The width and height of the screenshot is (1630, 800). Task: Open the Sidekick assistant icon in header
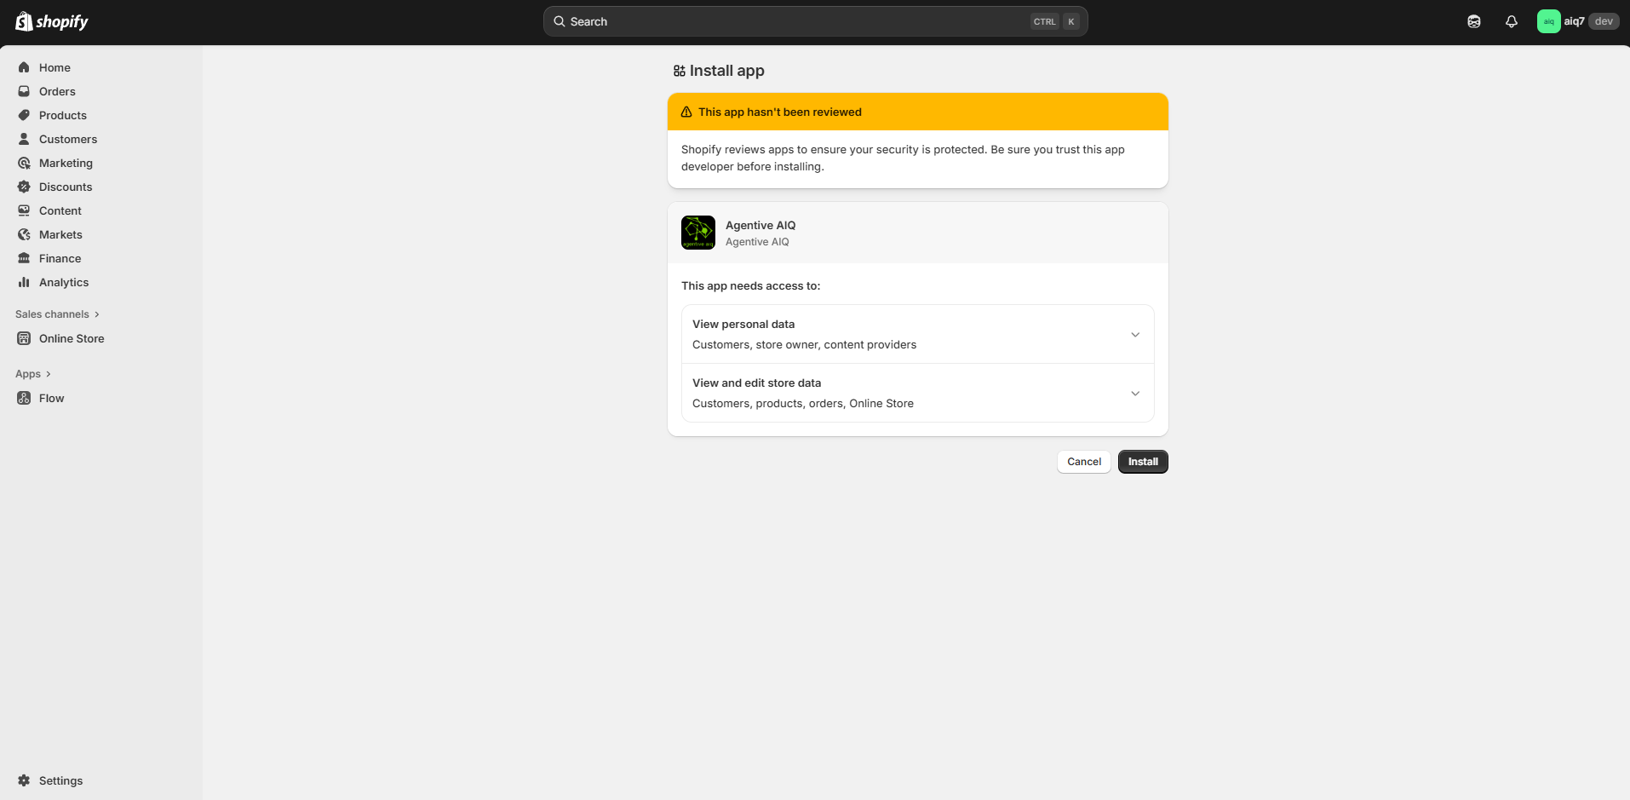pos(1473,21)
